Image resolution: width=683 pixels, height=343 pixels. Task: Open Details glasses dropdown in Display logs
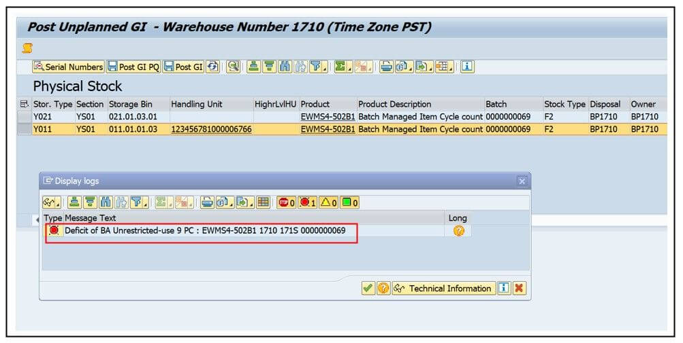(x=52, y=202)
